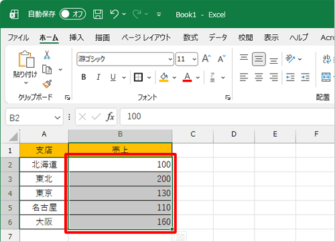Screen dimensions: 335x242
Task: Click the Wrap Text icon
Action: 327,59
